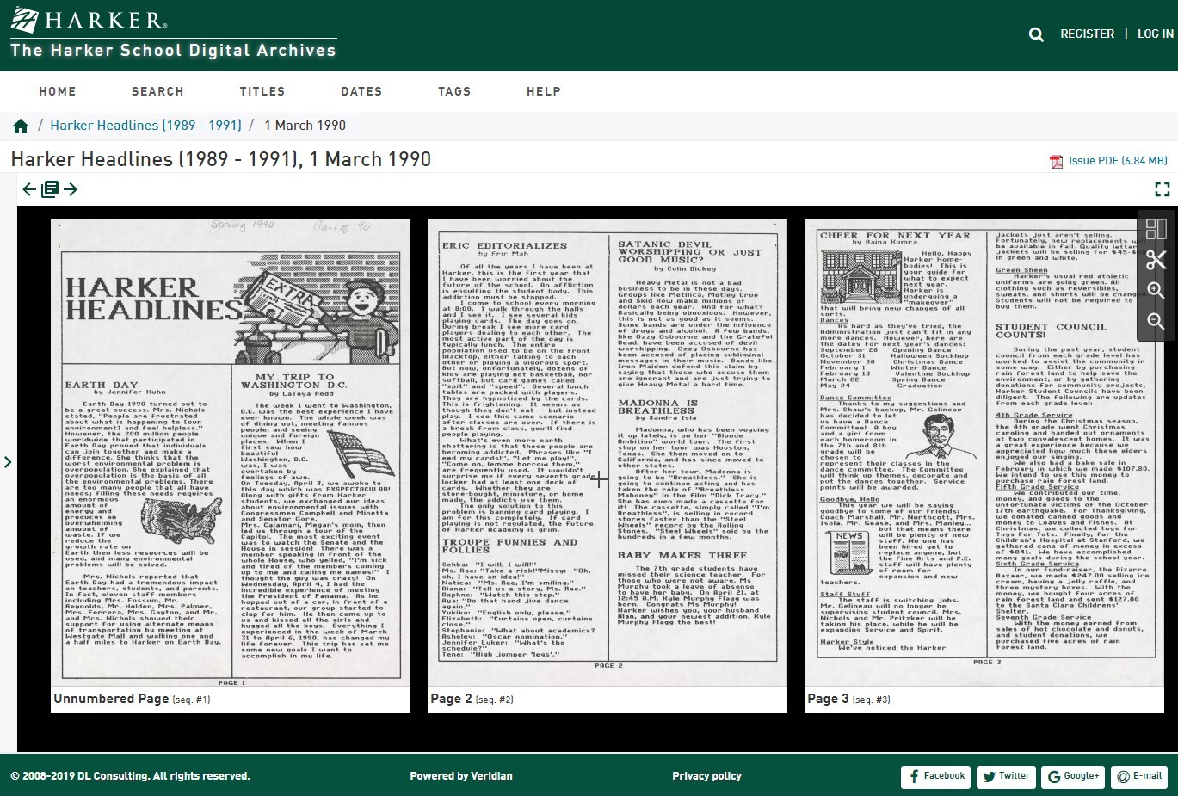The width and height of the screenshot is (1178, 796).
Task: Expand the left sidebar chevron
Action: [9, 462]
